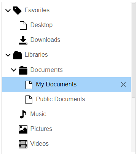
Task: Collapse the Favorites node
Action: (x=8, y=10)
